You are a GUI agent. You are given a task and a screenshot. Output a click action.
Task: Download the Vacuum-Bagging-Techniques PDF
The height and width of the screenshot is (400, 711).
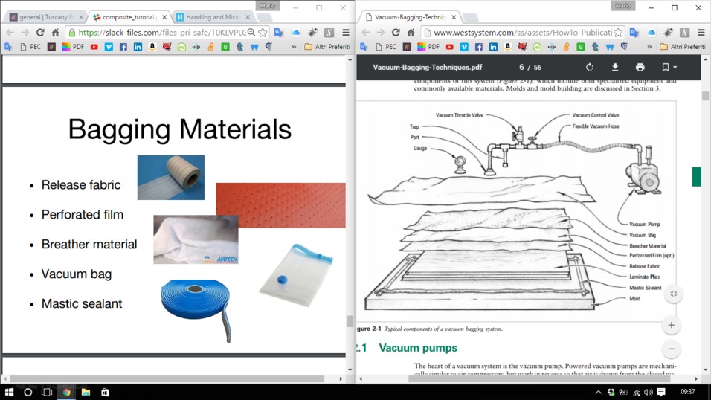(x=615, y=67)
